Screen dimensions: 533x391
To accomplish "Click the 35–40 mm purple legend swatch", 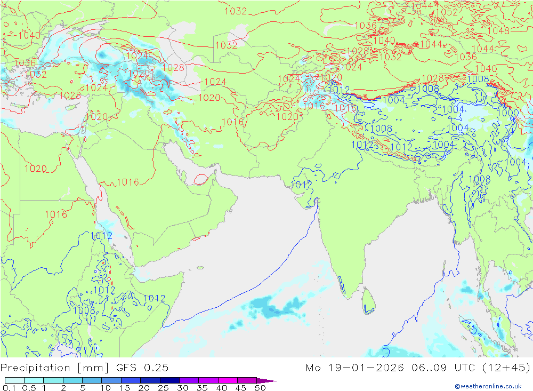I will tap(208, 380).
